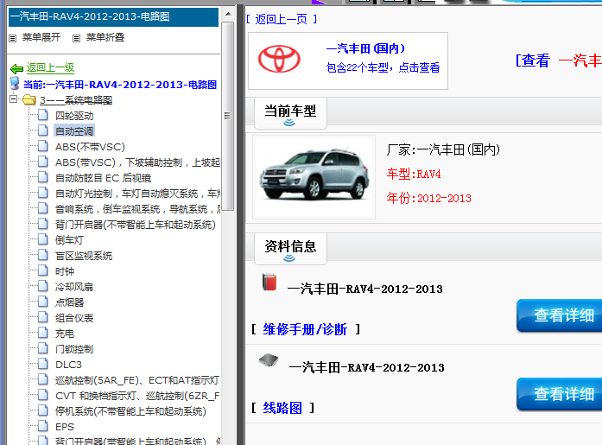Click the document icon beside 门锁控制
The image size is (602, 445).
click(43, 348)
